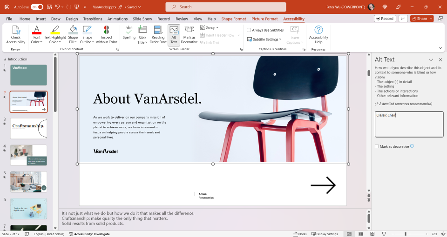Run the Spelling check
Viewport: 447px width, 237px height.
(x=129, y=33)
